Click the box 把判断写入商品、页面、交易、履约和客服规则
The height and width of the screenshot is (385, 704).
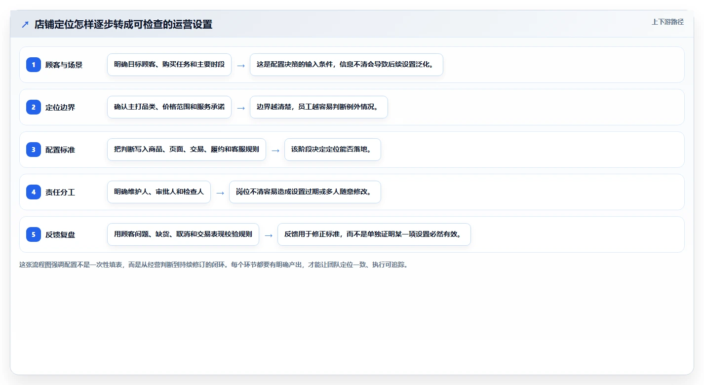point(187,150)
